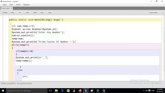The height and width of the screenshot is (93, 165).
Task: Click the Compile button
Action: [x=5, y=12]
